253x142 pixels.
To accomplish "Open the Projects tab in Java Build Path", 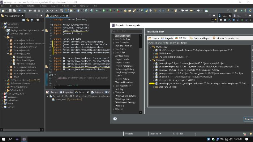I will point(167,38).
